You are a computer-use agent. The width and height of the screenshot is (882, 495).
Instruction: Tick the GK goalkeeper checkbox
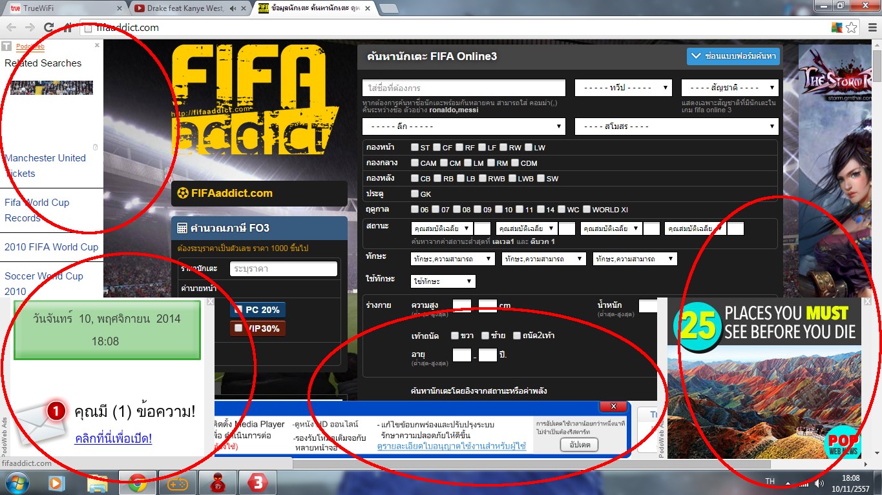(414, 194)
